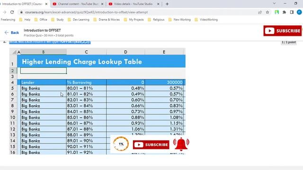This screenshot has width=303, height=170.
Task: Click the Introduction to OFFSET quiz title
Action: (x=42, y=30)
